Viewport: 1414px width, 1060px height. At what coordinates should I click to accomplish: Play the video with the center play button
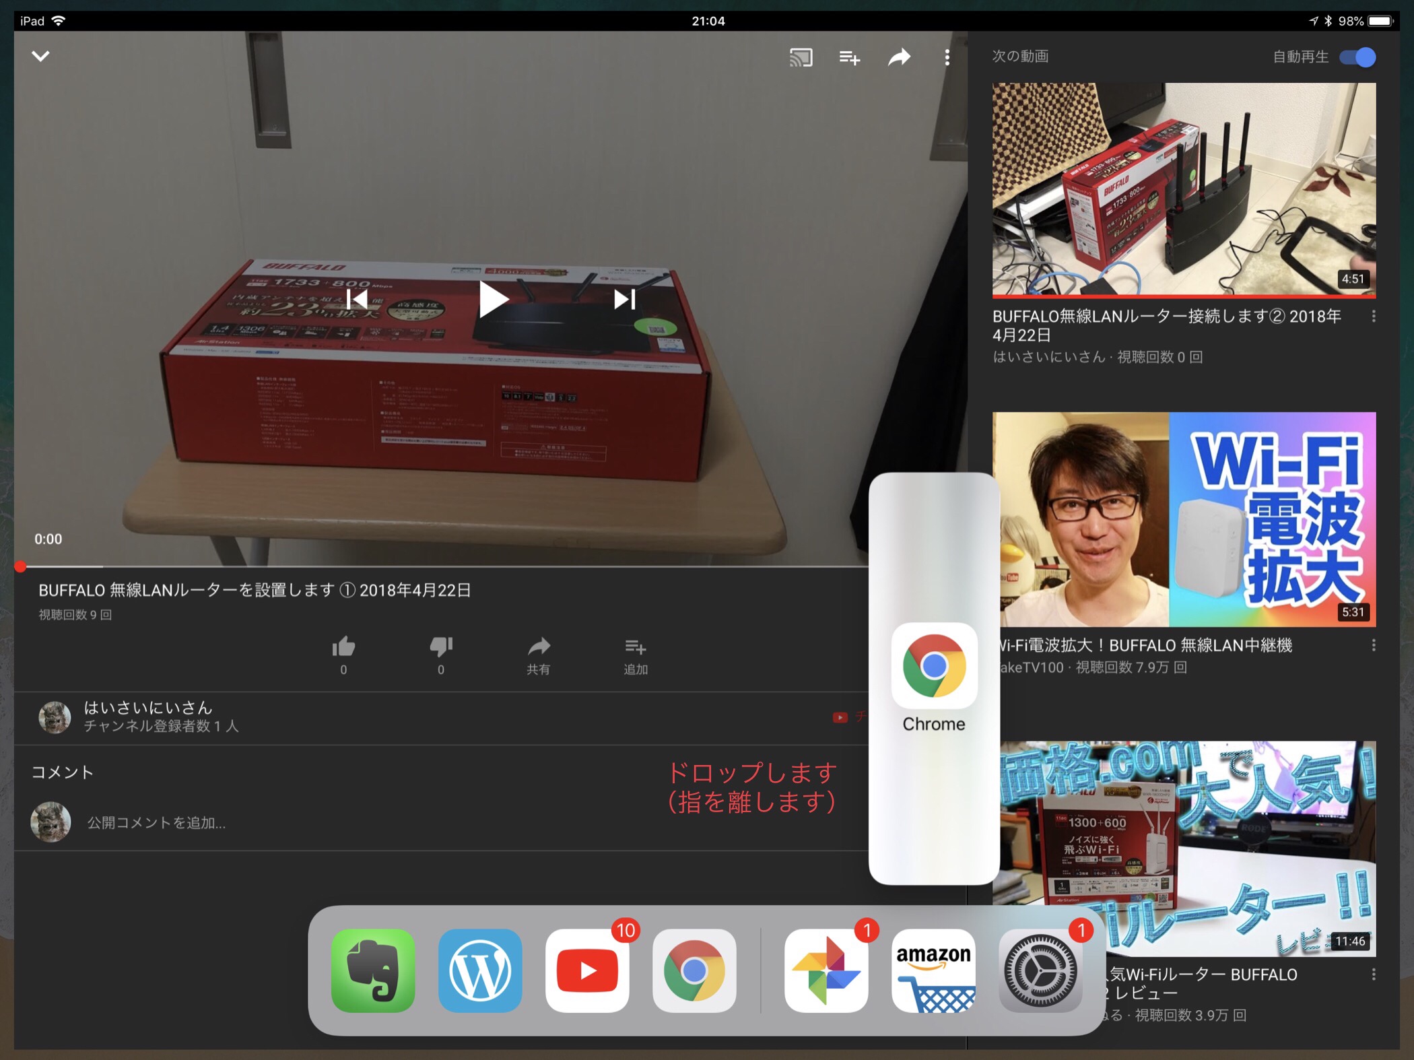pos(493,300)
